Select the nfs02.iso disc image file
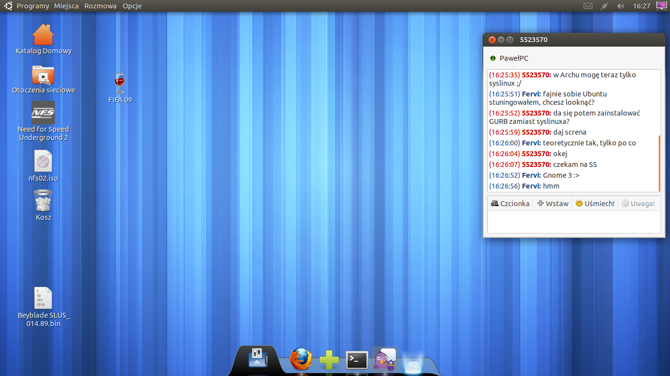Screen dimensions: 670x376 coord(43,162)
